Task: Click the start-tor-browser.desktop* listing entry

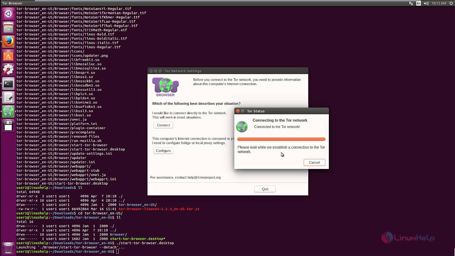Action: (138, 239)
